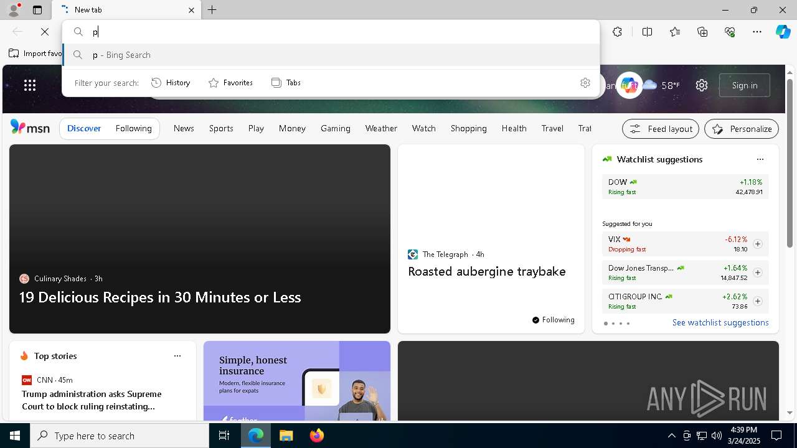This screenshot has width=797, height=448.
Task: Open the Import favorites bookmark
Action: coord(36,54)
